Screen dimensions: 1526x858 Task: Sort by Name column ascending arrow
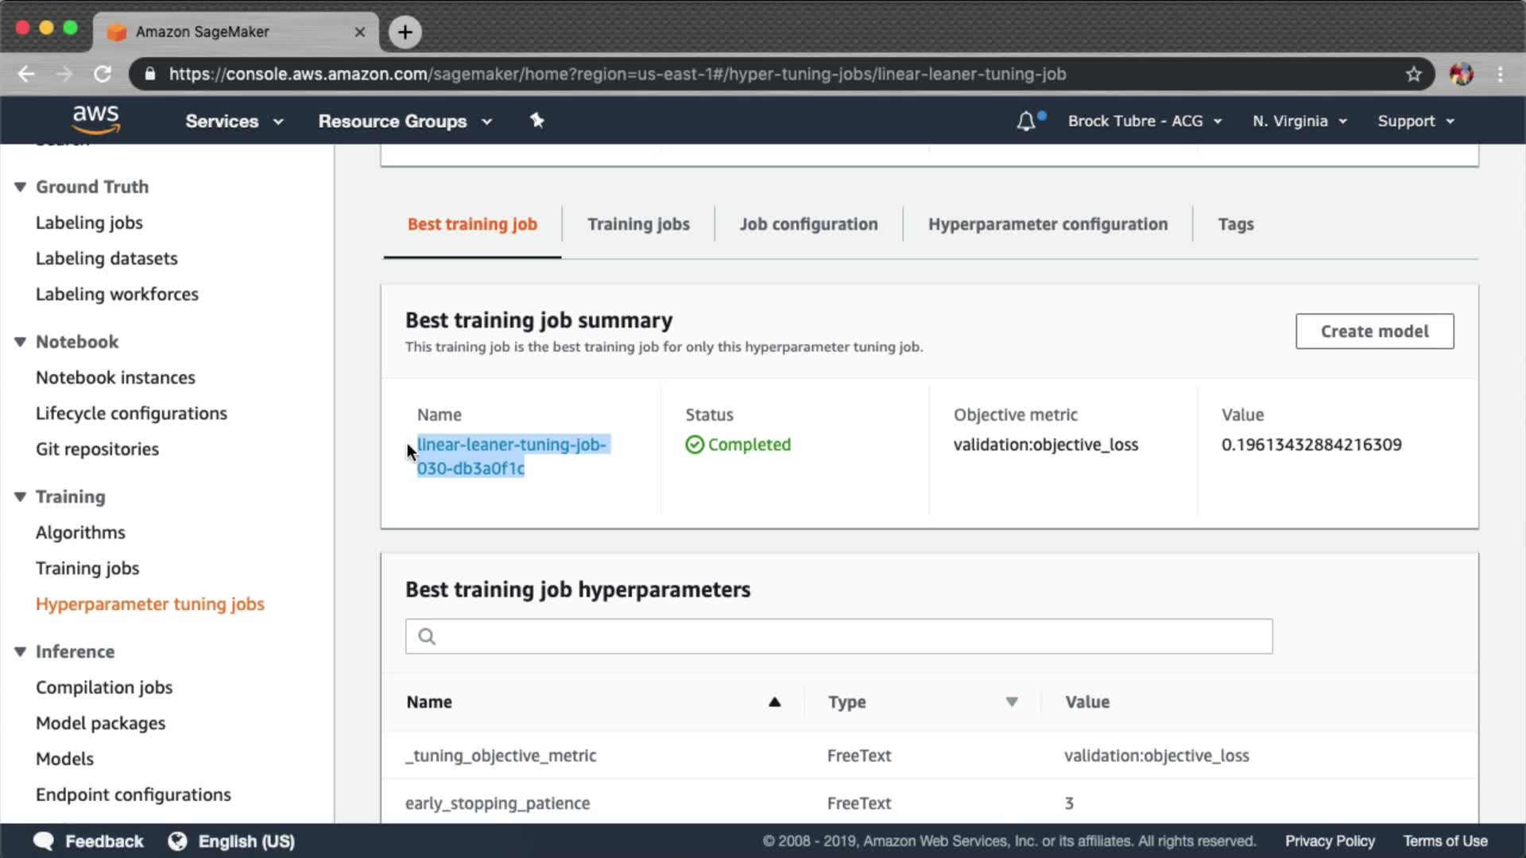point(774,701)
